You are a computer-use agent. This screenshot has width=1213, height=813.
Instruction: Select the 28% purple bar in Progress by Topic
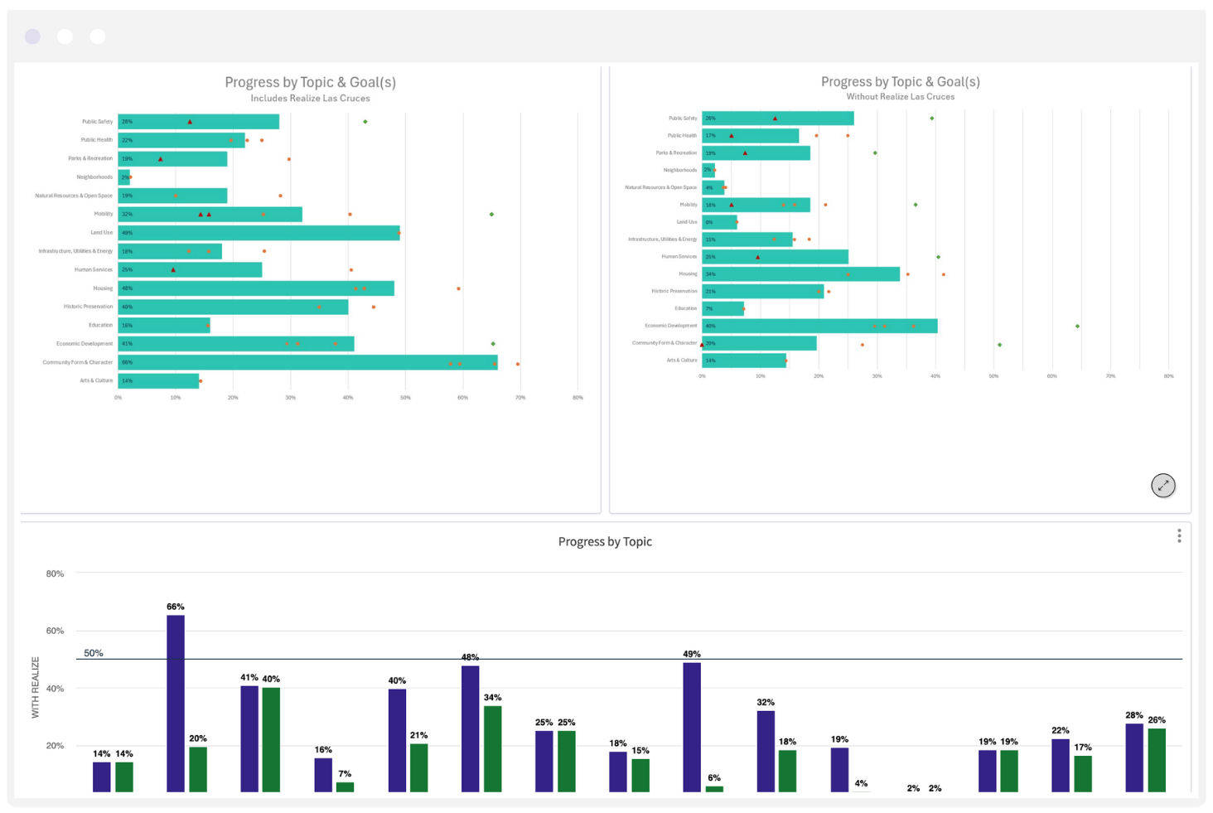click(1134, 758)
